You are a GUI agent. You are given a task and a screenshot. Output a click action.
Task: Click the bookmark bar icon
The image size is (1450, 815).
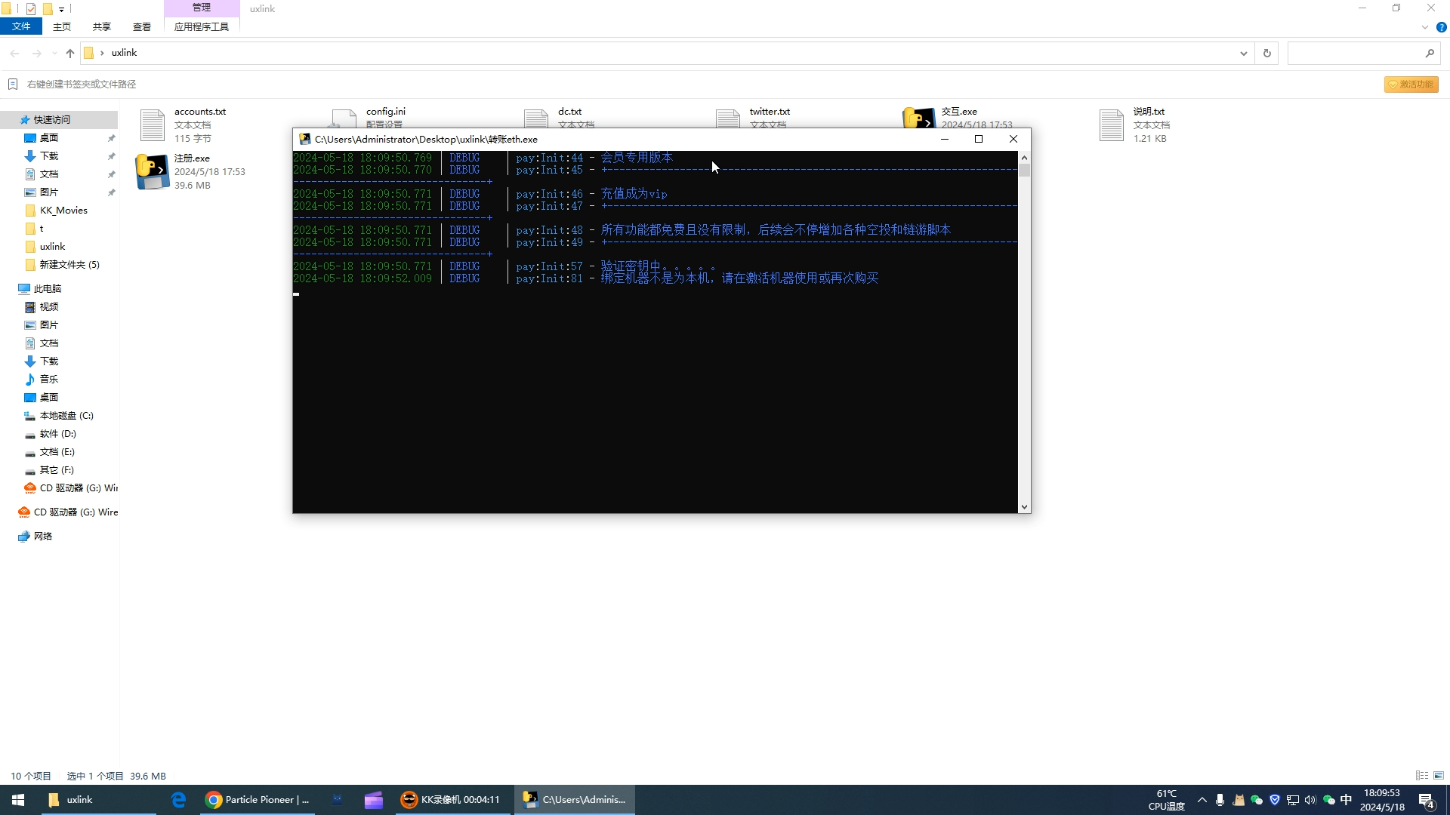point(12,84)
